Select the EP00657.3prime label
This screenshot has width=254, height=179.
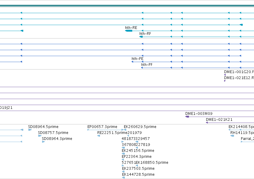[102, 127]
